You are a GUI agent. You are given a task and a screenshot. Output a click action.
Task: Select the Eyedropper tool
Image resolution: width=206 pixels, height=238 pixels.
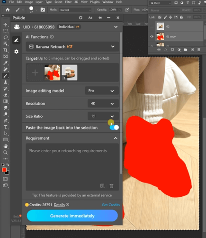coord(5,63)
